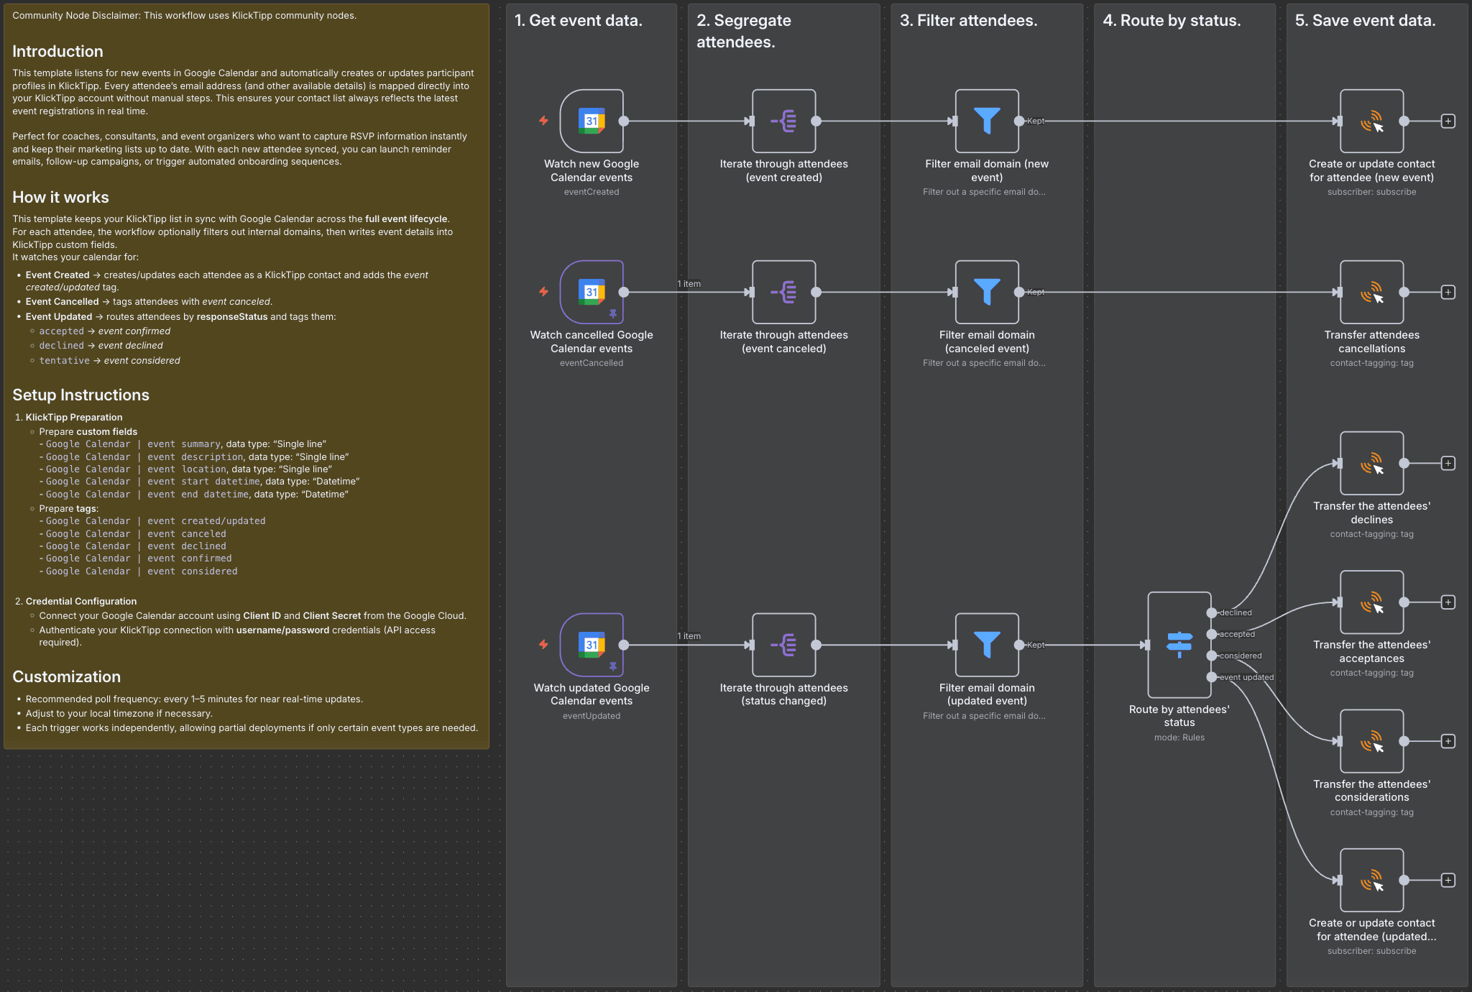Add node after Transfer attendees' declines
This screenshot has height=992, width=1472.
coord(1448,463)
